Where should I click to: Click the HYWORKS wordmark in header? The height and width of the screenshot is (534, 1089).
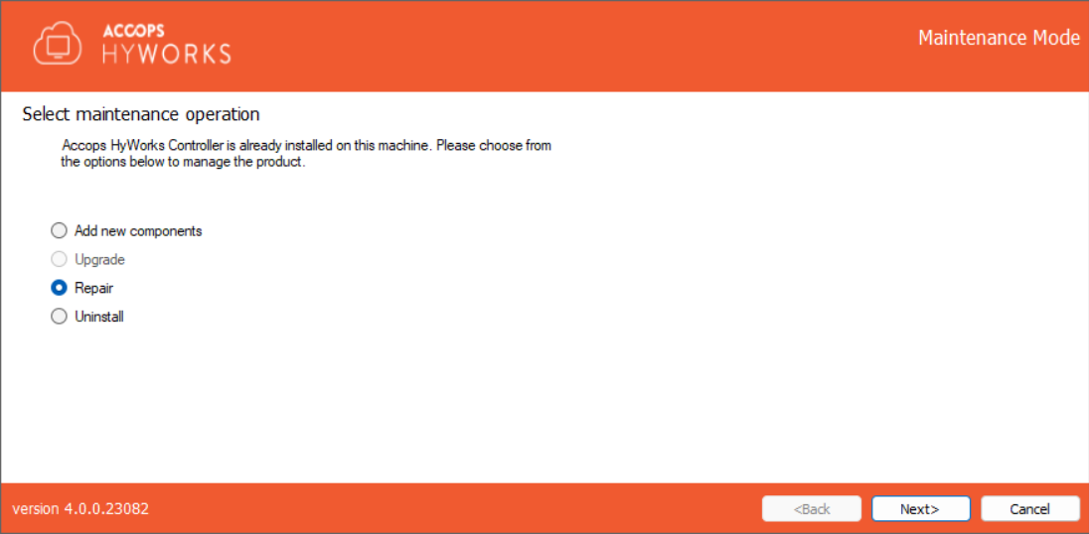pyautogui.click(x=167, y=54)
